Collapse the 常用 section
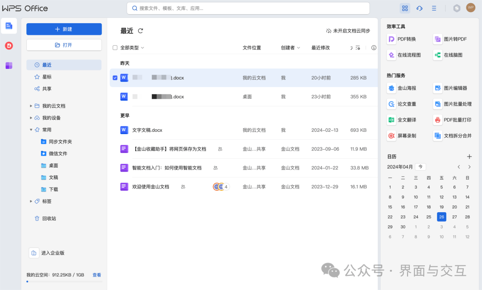Screen dimensions: 482x290 click(31, 130)
